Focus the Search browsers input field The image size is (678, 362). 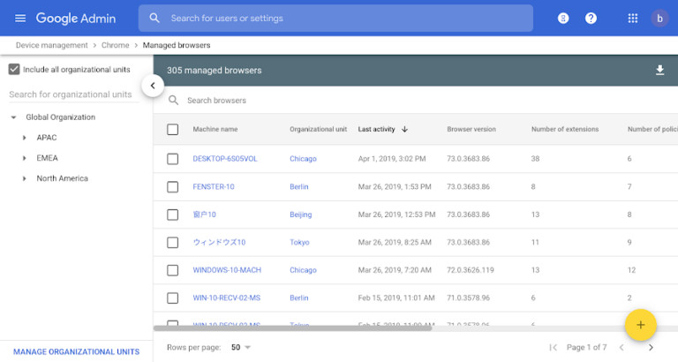pyautogui.click(x=353, y=101)
